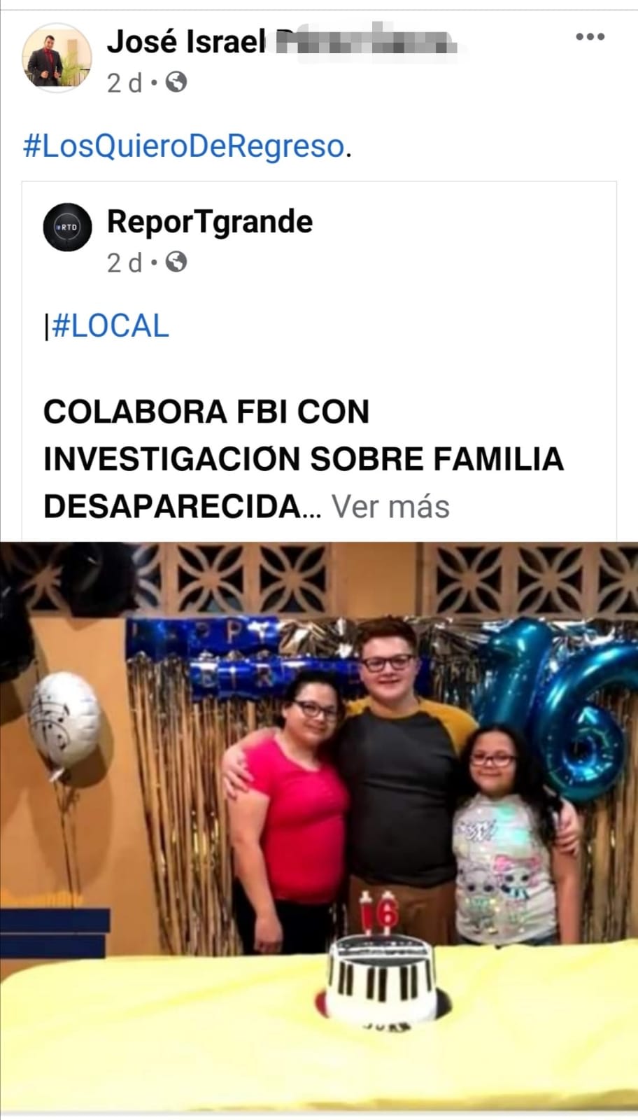Tap José Israel's profile picture
Image resolution: width=638 pixels, height=1120 pixels.
[x=57, y=57]
